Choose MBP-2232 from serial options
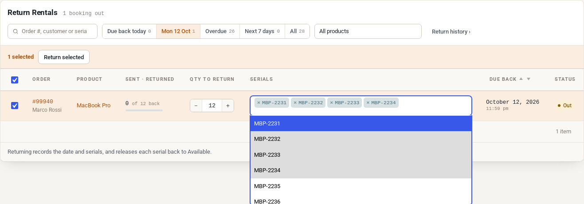The image size is (584, 204). click(x=361, y=139)
